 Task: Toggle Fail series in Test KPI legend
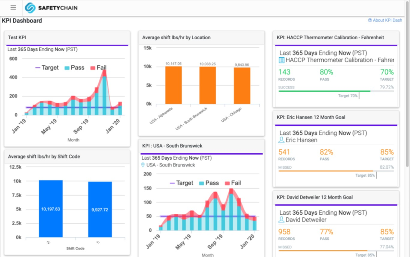coord(98,68)
